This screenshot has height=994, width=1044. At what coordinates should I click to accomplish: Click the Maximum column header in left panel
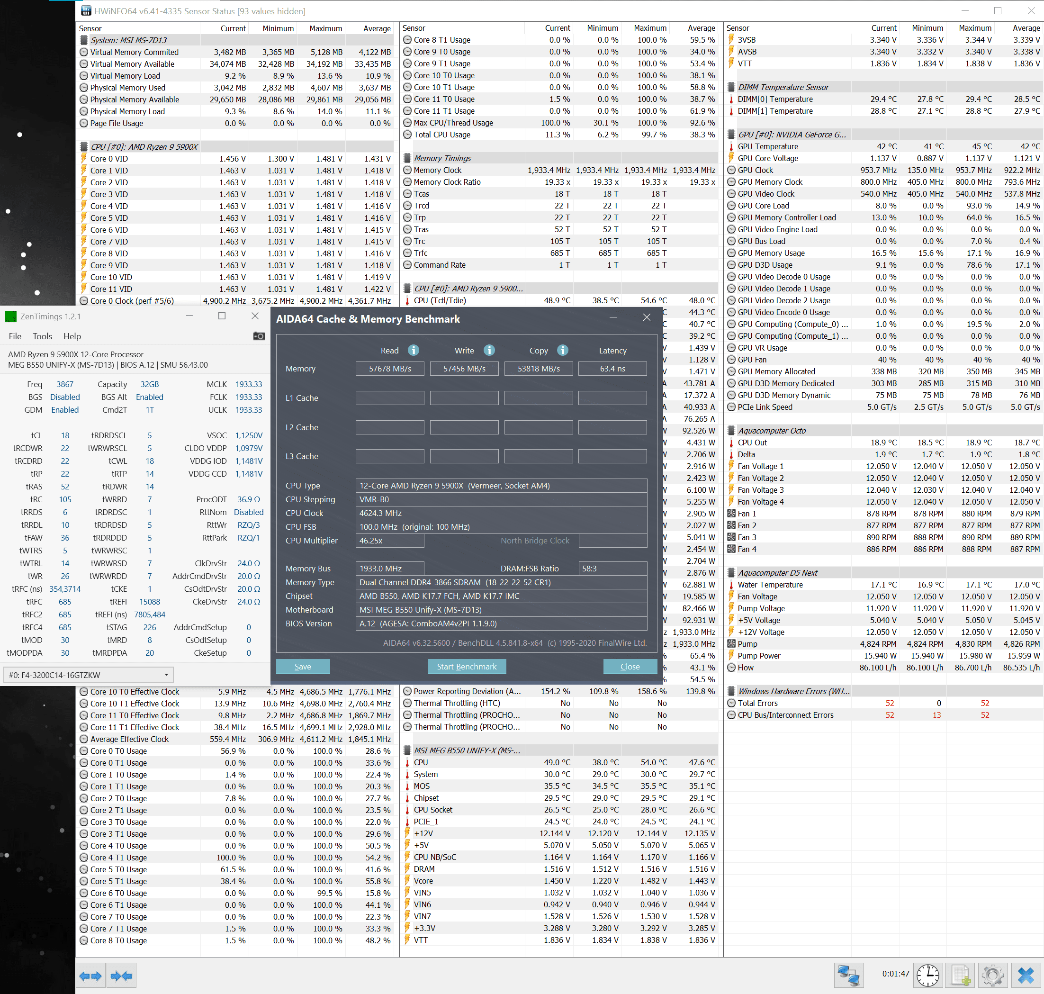pos(326,28)
